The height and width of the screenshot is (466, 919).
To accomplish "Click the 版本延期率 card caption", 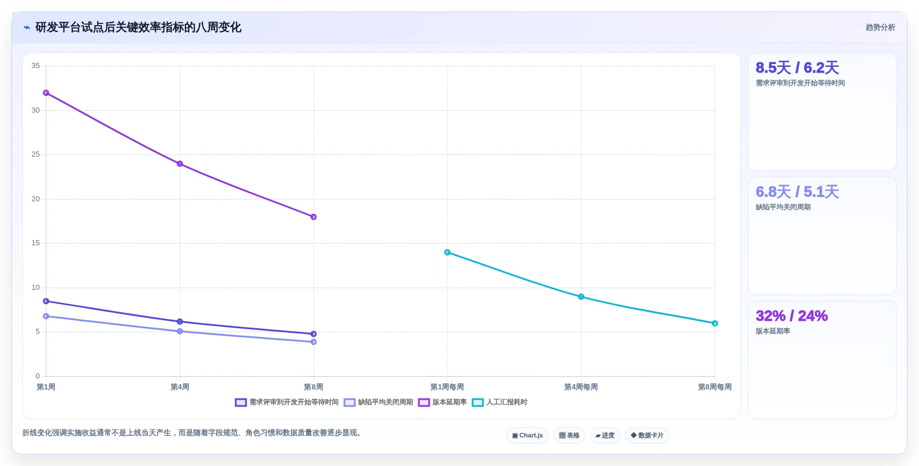I will pos(773,331).
